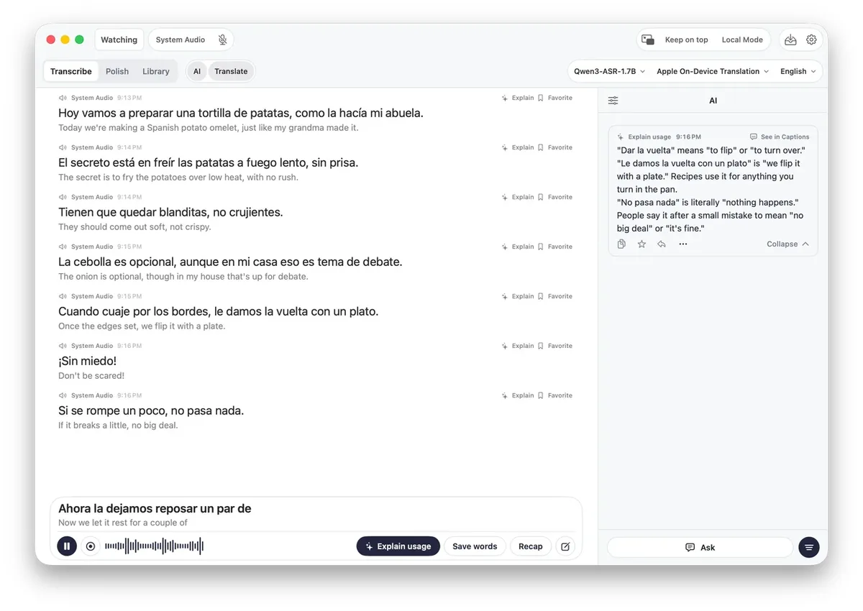
Task: Open the three-dot more options in AI card
Action: point(683,244)
